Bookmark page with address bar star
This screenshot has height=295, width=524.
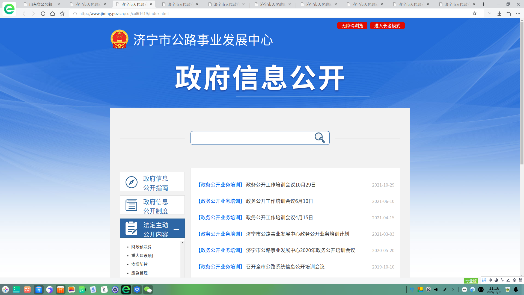(475, 13)
